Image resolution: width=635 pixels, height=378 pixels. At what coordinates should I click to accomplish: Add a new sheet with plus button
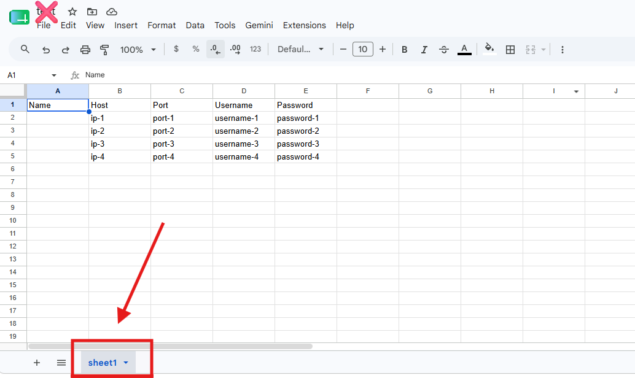(x=36, y=363)
